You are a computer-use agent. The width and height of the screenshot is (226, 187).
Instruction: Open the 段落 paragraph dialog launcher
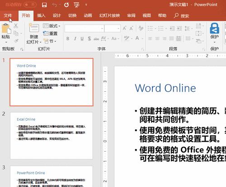tap(204, 49)
